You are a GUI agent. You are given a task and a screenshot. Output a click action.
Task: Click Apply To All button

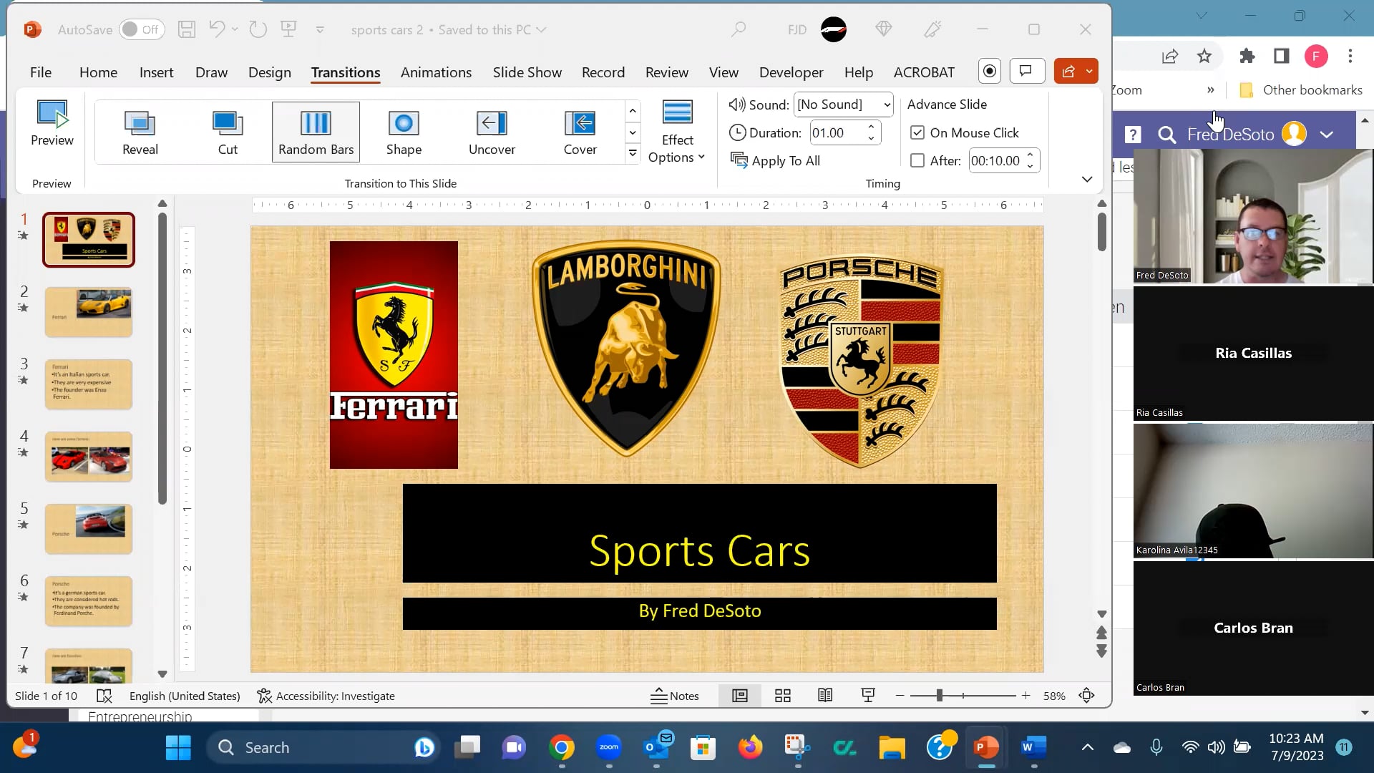coord(775,161)
